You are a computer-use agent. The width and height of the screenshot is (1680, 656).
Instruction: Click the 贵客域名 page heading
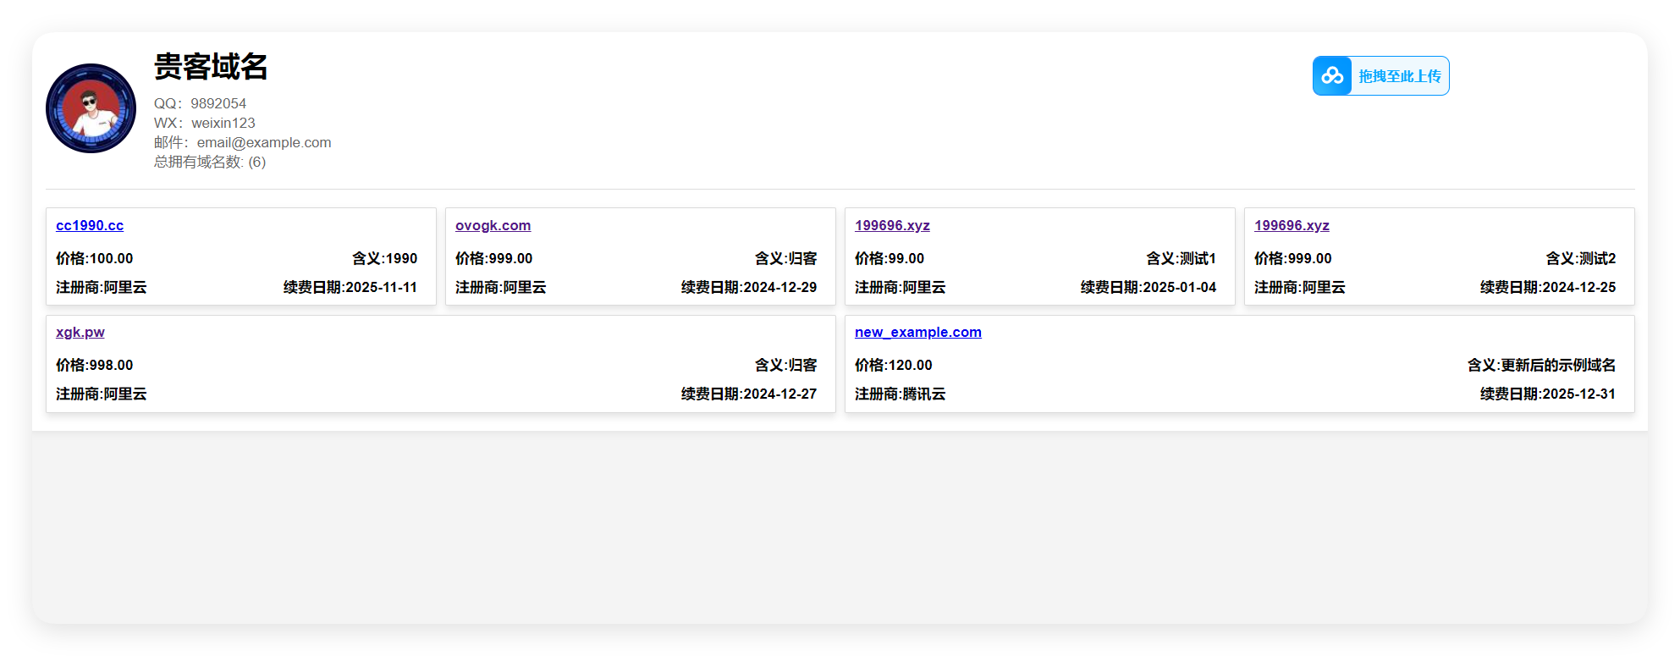tap(211, 67)
